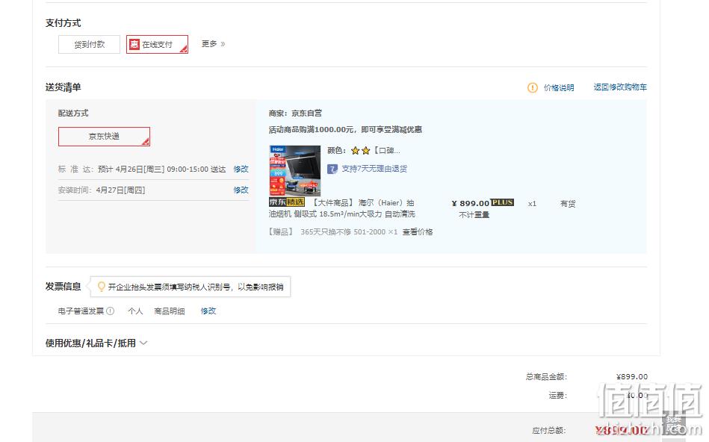Click the 7-day return policy icon
709x442 pixels.
(332, 169)
